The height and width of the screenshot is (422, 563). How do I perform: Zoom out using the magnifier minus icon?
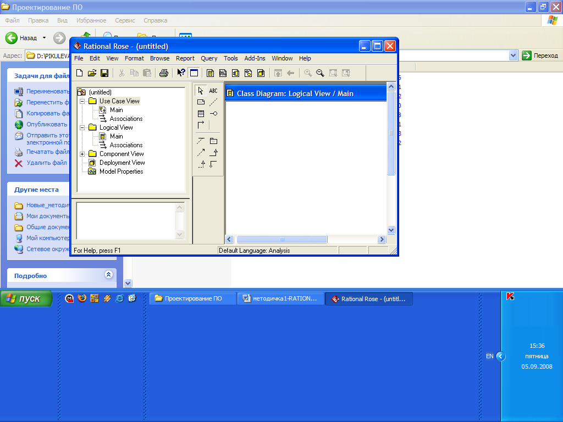[320, 73]
